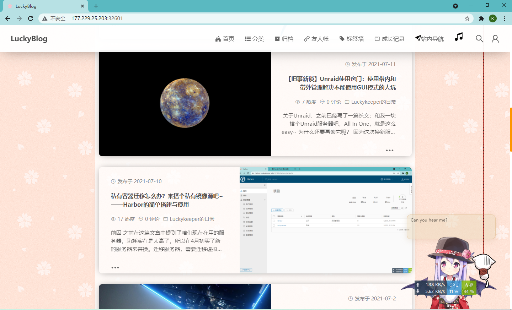Viewport: 512px width, 310px height.
Task: Click the blue city cover image
Action: tap(185, 297)
